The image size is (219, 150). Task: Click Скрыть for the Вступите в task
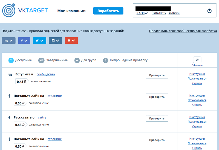click(197, 83)
